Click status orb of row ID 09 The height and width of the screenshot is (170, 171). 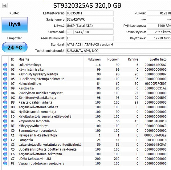[x=5, y=88]
